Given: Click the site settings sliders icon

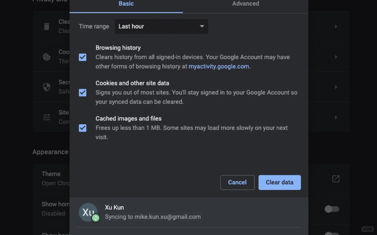Looking at the screenshot, I should coord(47,117).
